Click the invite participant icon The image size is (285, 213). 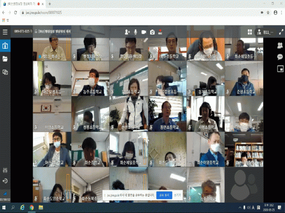[127, 32]
